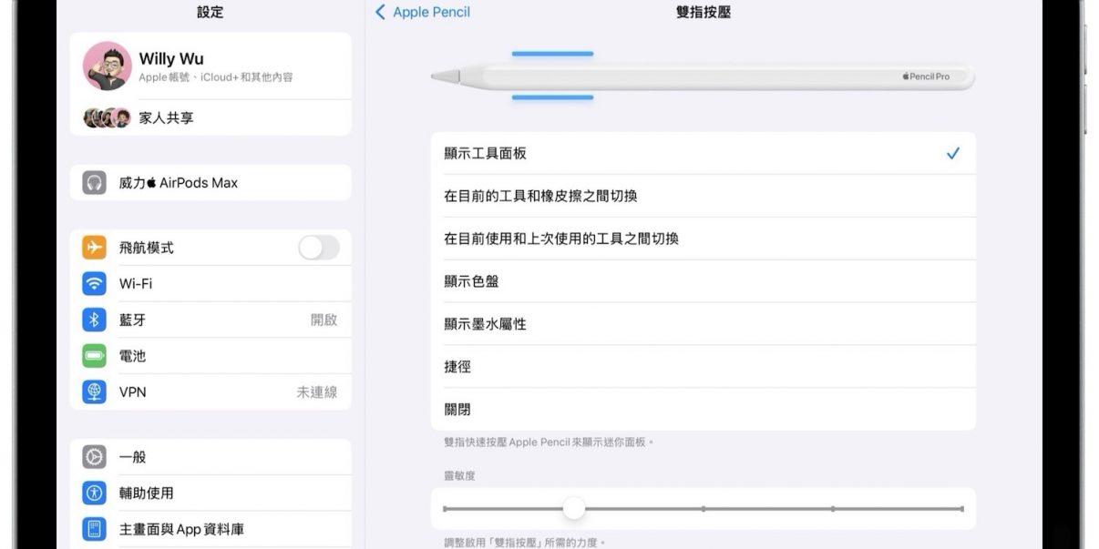Tap the Apple Pencil Pro illustration

click(702, 77)
